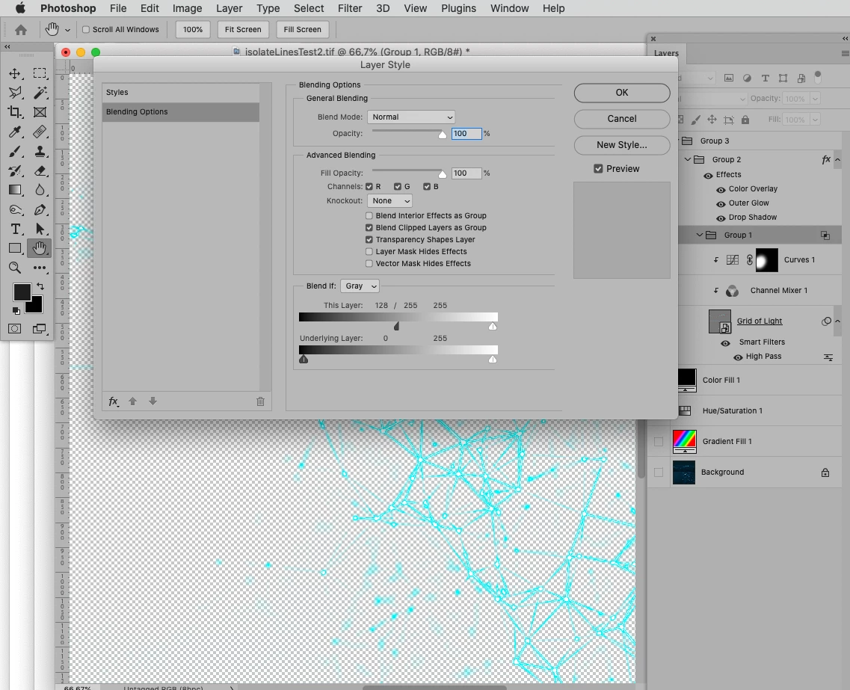
Task: Select the Rectangular Marquee tool
Action: [x=40, y=73]
